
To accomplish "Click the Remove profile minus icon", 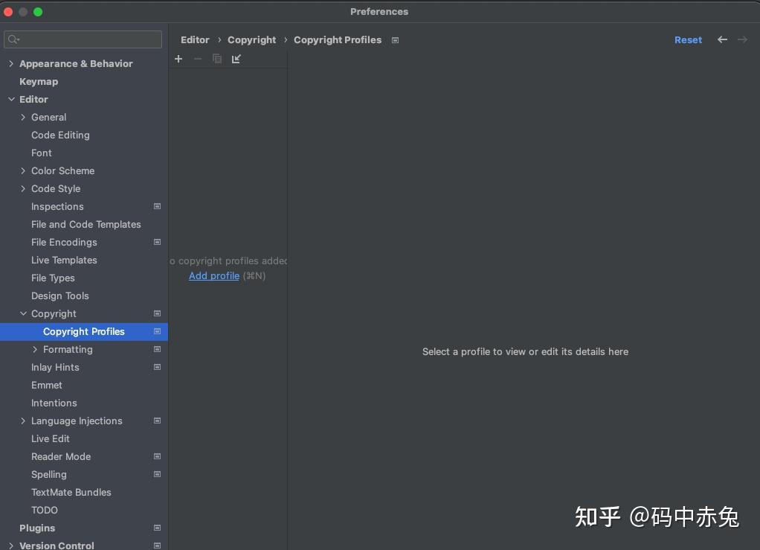I will click(x=196, y=59).
